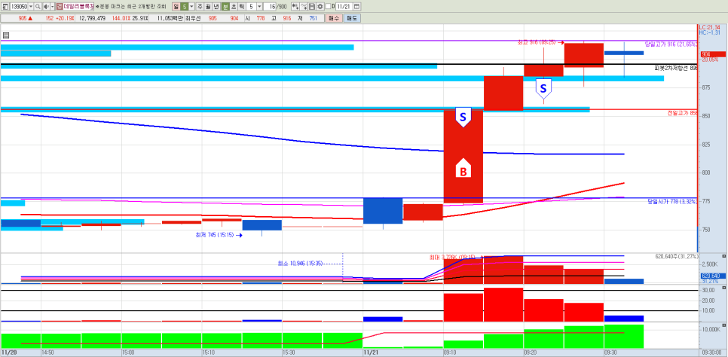Click the 매수 buy button

[x=334, y=18]
